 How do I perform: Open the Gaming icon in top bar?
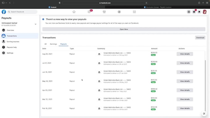(134, 12)
